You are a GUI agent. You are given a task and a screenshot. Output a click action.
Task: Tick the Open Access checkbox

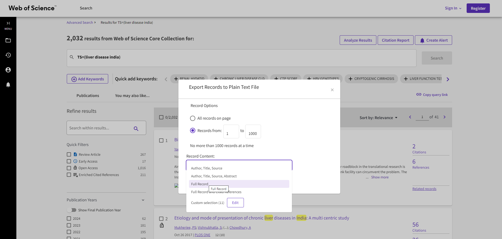pyautogui.click(x=69, y=168)
